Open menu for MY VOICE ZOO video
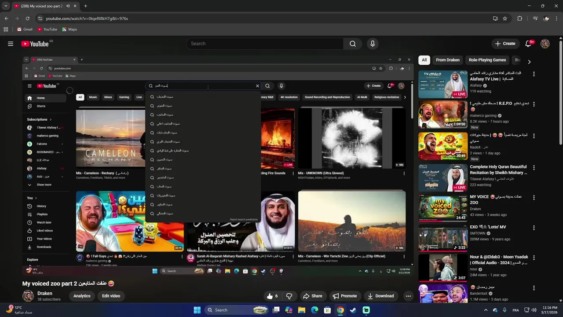Viewport: 563px width, 317px height. click(x=534, y=198)
